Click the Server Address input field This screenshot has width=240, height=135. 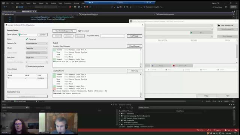27,35
